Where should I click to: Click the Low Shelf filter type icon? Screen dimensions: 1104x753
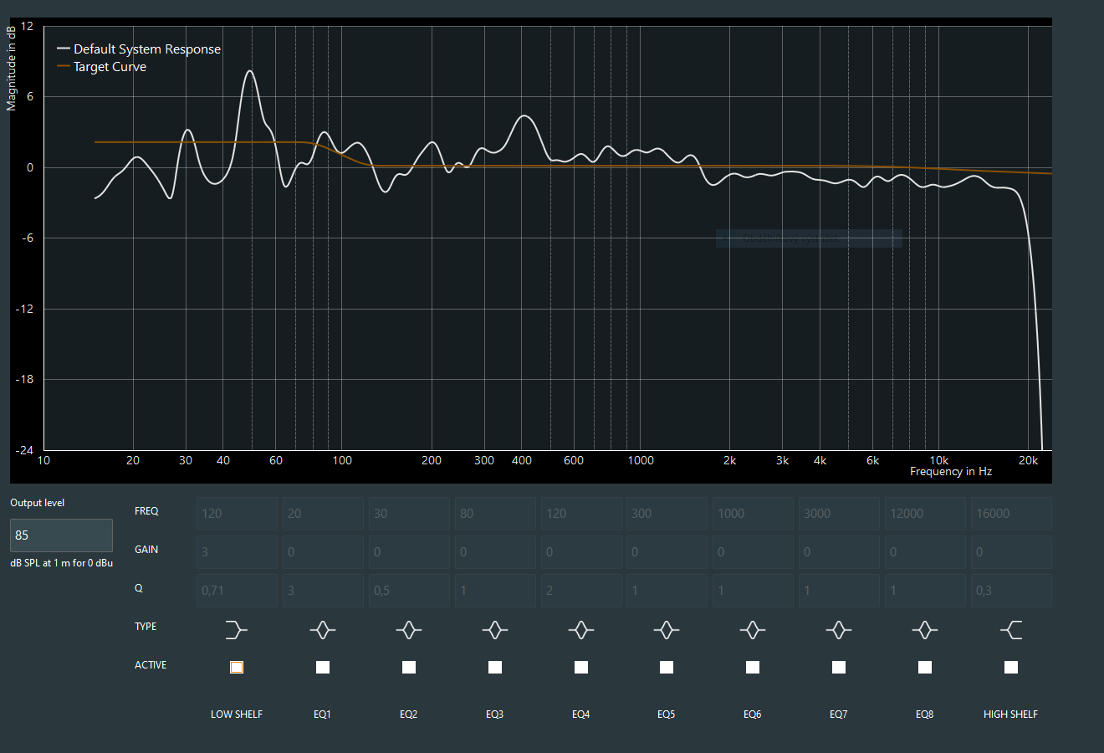237,629
